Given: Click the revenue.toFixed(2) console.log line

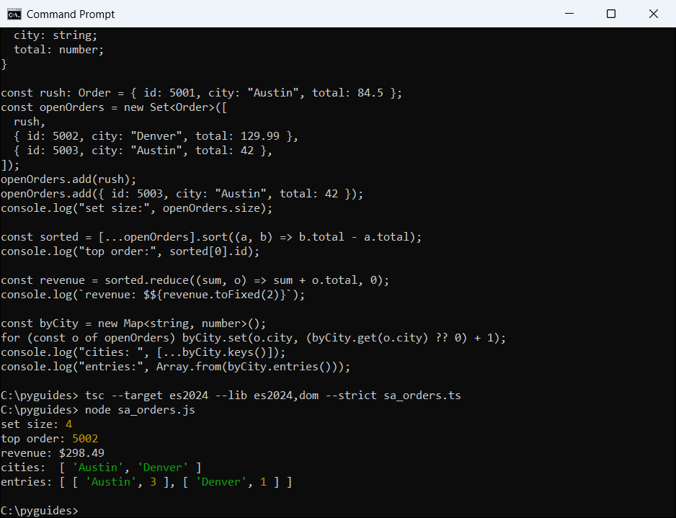Looking at the screenshot, I should (153, 295).
